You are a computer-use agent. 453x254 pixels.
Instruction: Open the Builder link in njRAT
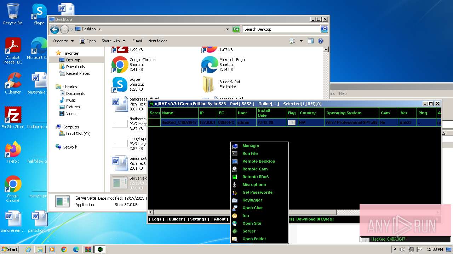coord(176,219)
